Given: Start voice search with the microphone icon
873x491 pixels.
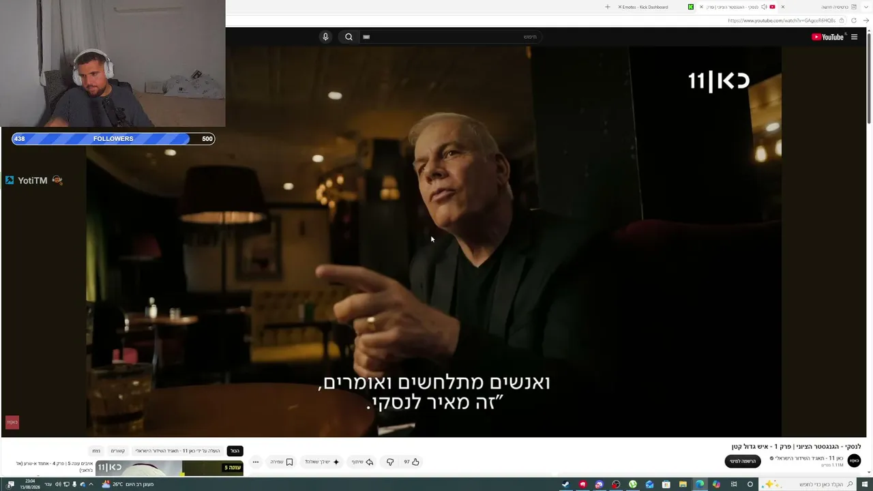Looking at the screenshot, I should click(x=325, y=37).
